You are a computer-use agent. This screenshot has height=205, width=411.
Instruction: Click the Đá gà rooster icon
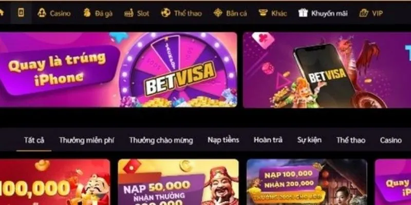pos(87,13)
